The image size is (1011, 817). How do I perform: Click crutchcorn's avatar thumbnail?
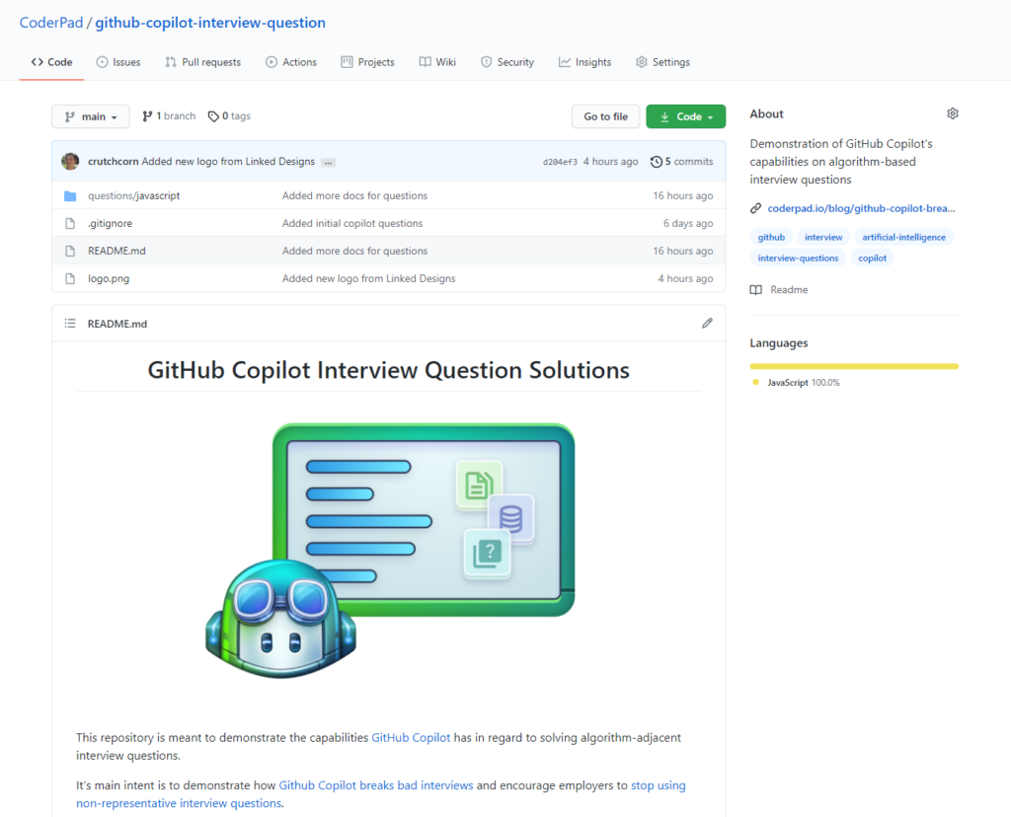69,161
